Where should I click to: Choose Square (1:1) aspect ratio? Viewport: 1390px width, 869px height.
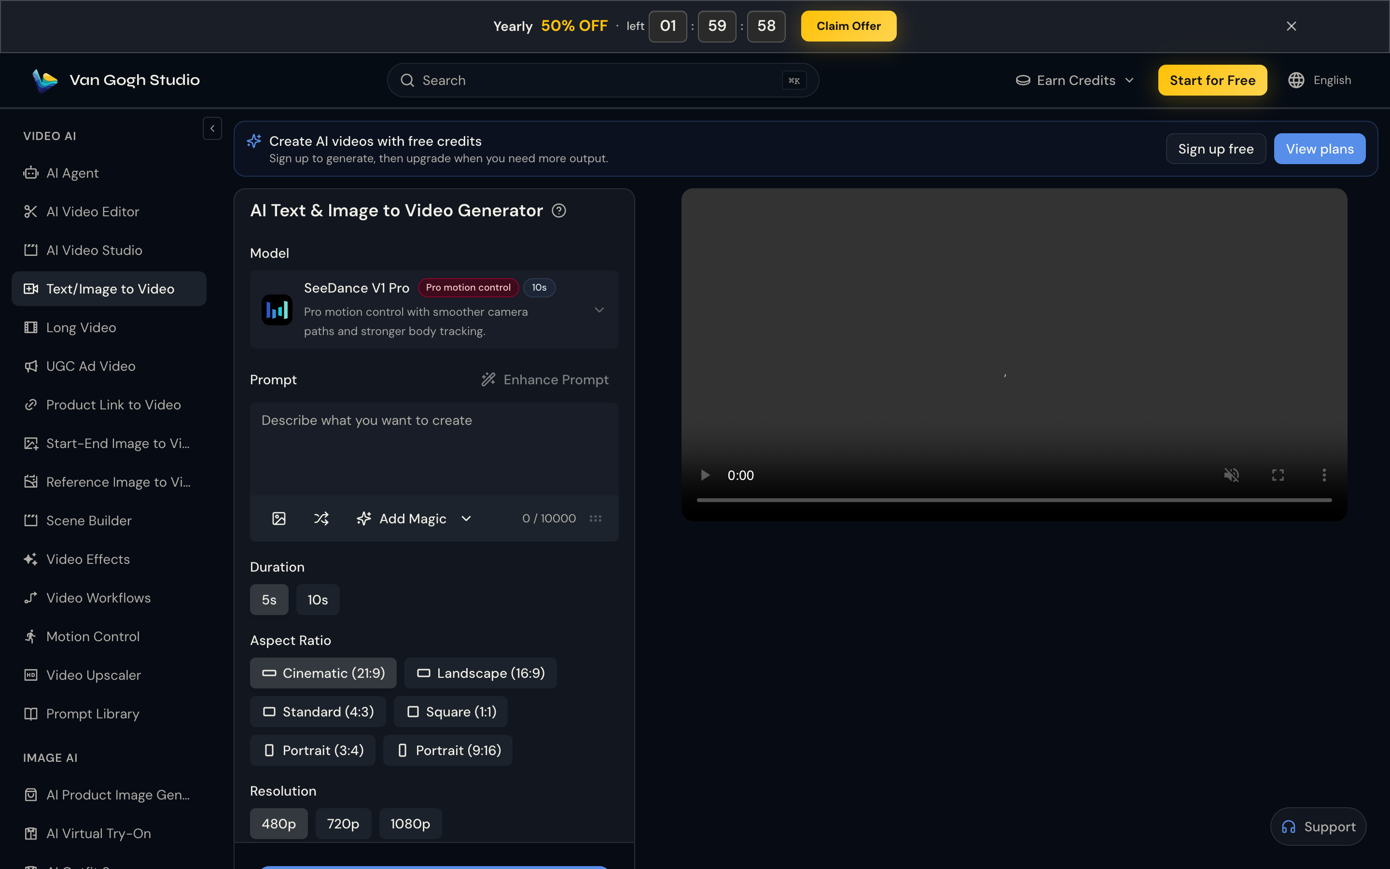[451, 712]
